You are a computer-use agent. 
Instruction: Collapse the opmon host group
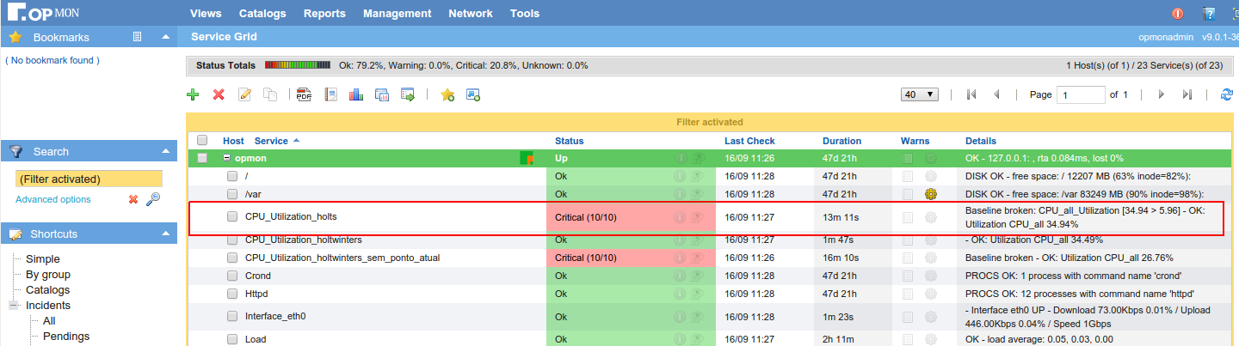click(227, 158)
